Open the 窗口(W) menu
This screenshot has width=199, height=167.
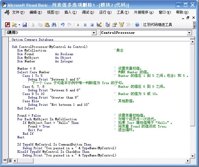pos(165,12)
